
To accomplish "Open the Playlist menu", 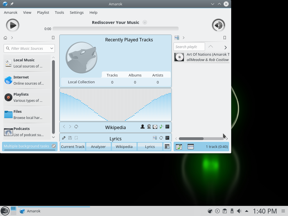I will 43,12.
